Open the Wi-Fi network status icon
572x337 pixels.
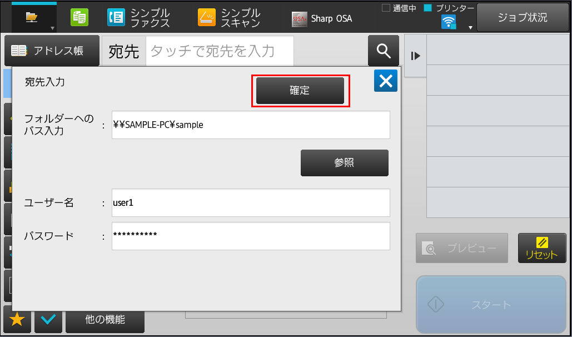(449, 22)
